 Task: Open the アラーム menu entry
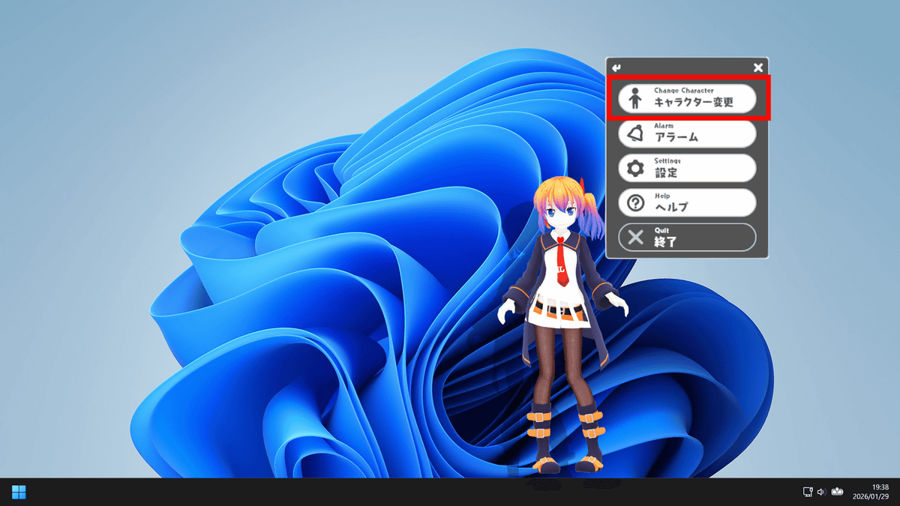click(x=676, y=137)
